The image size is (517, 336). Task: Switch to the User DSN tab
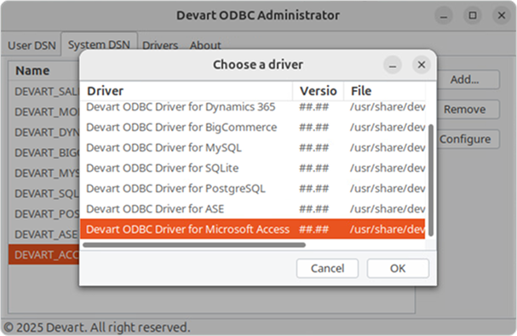[32, 45]
